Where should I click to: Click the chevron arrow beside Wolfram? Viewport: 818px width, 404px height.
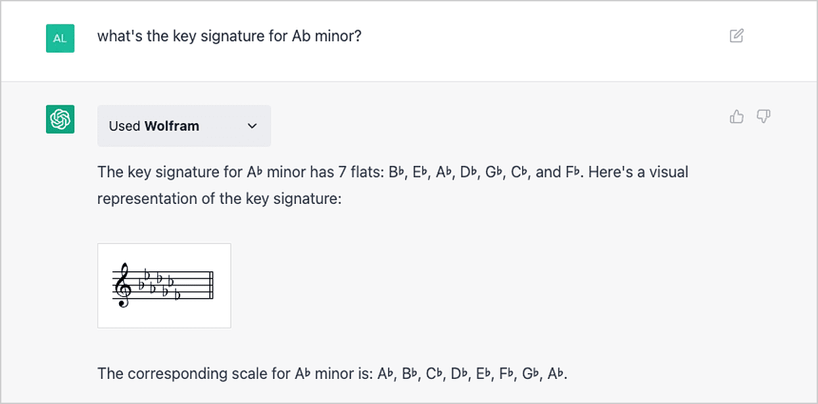(252, 126)
